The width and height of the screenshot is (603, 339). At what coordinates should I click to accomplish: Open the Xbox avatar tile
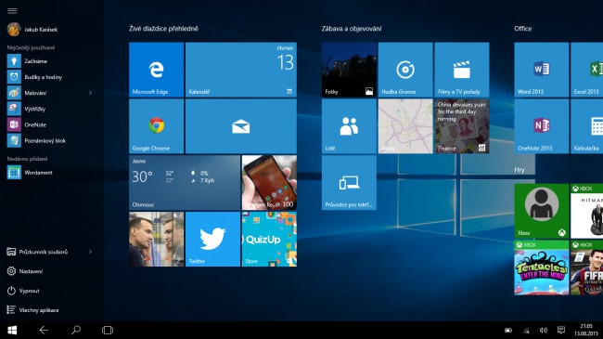click(x=542, y=211)
